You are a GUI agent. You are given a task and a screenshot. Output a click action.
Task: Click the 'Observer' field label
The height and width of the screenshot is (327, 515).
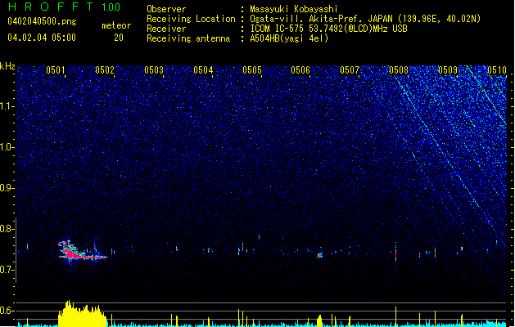click(x=166, y=9)
